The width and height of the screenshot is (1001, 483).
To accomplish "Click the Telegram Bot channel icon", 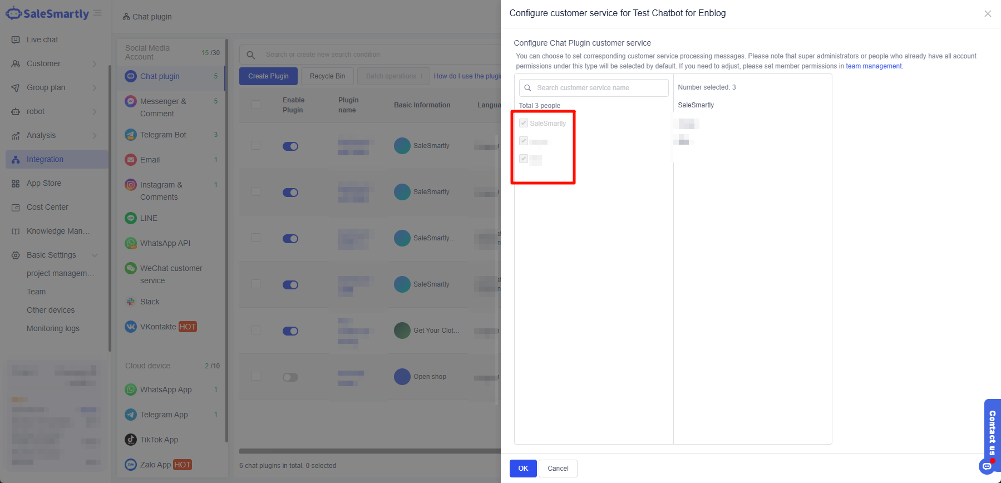I will 131,135.
